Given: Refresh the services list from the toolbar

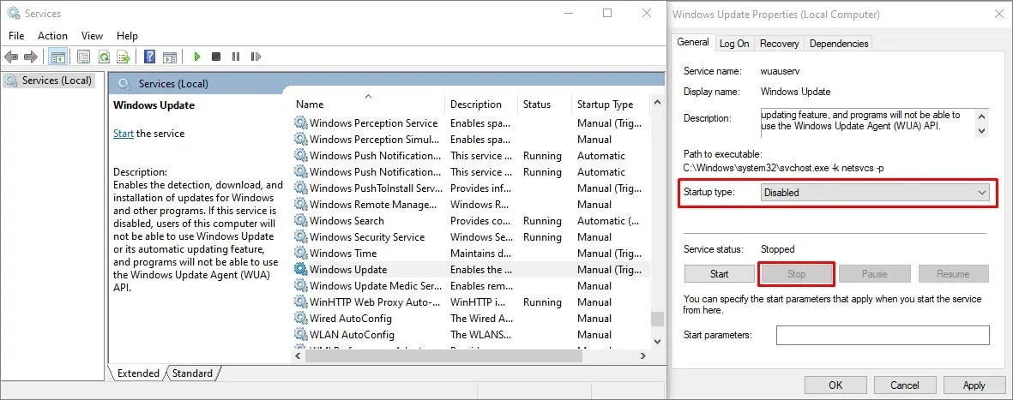Looking at the screenshot, I should coord(104,57).
